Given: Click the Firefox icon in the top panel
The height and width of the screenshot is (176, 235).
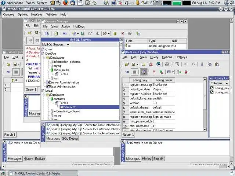Looking at the screenshot, I should [x=65, y=3].
